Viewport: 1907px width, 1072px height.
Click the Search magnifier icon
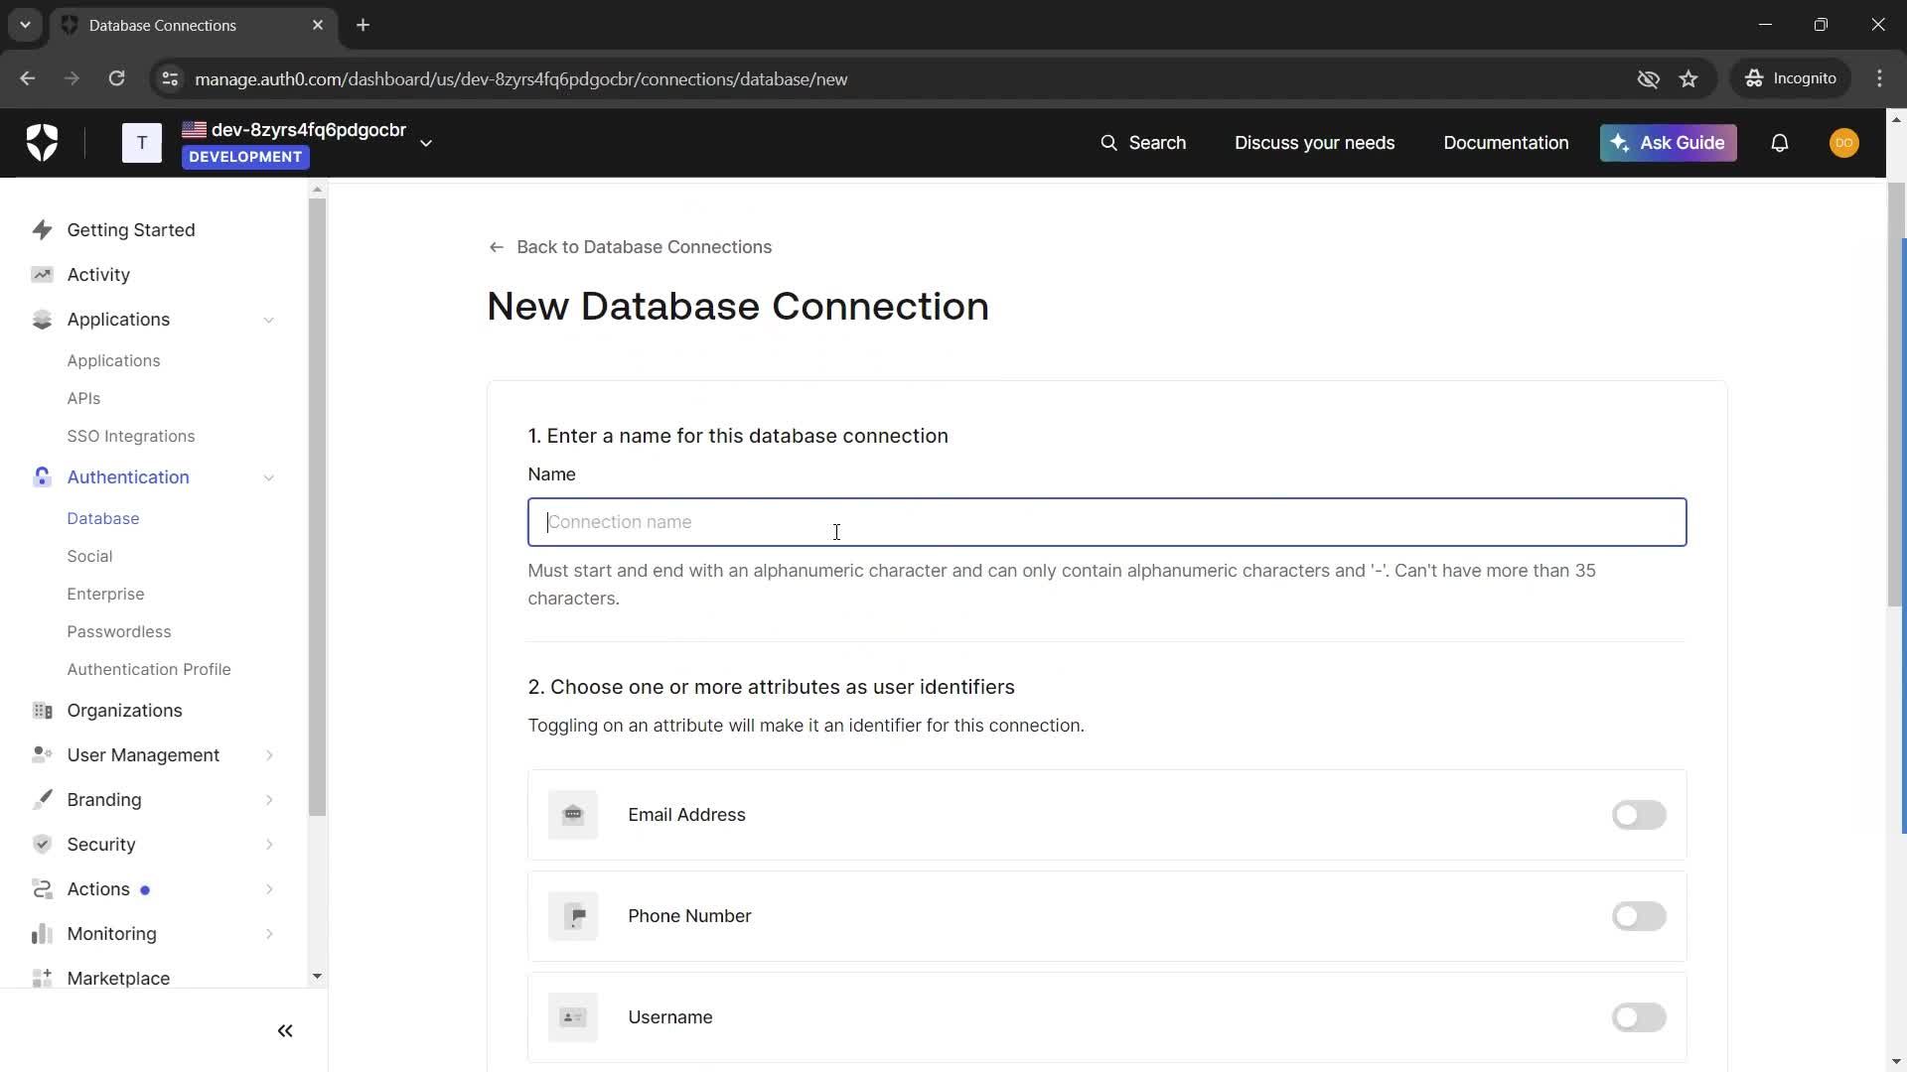[1108, 143]
